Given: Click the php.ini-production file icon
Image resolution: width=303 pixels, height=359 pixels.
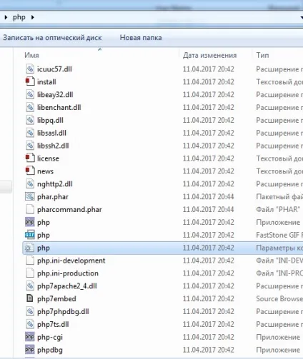Looking at the screenshot, I should click(x=30, y=273).
